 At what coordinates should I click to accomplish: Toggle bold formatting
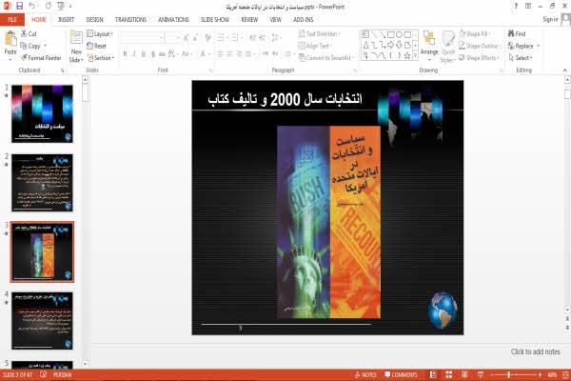[x=125, y=54]
